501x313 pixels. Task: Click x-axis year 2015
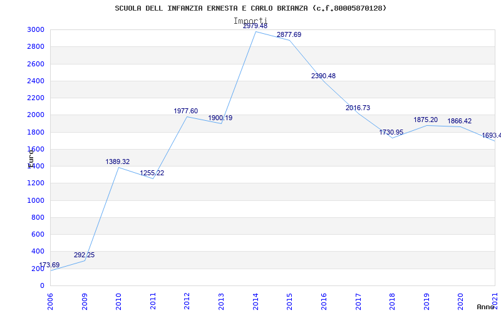[x=289, y=302]
